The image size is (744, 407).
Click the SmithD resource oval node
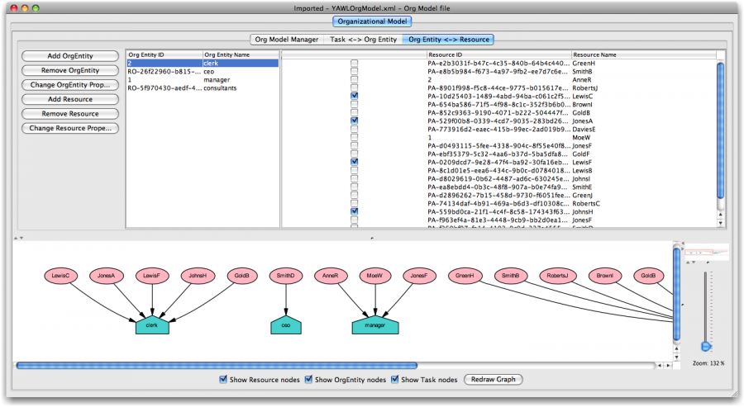286,275
